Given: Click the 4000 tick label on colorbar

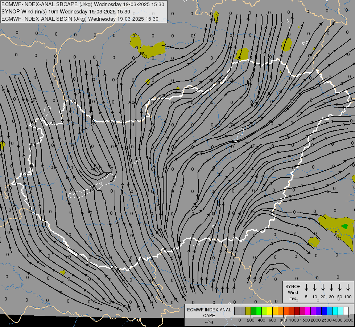Looking at the screenshot, I should (x=338, y=320).
